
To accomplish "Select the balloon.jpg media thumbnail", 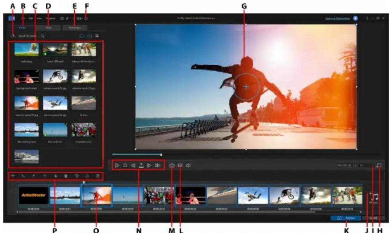I will click(27, 50).
